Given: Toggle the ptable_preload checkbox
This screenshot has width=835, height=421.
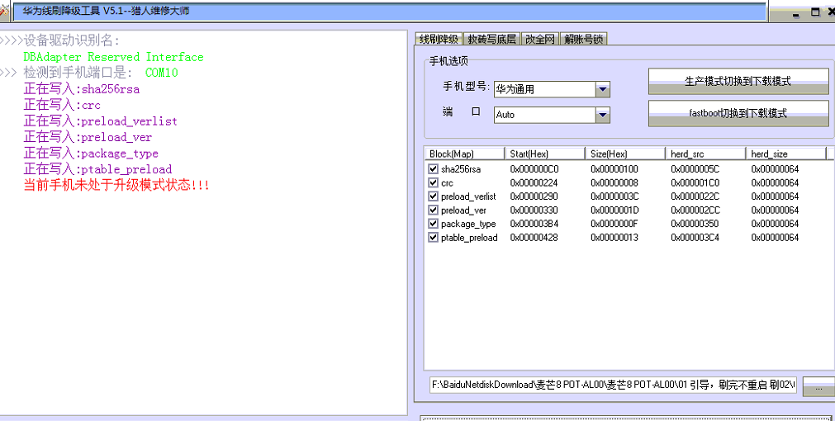Looking at the screenshot, I should pos(433,238).
